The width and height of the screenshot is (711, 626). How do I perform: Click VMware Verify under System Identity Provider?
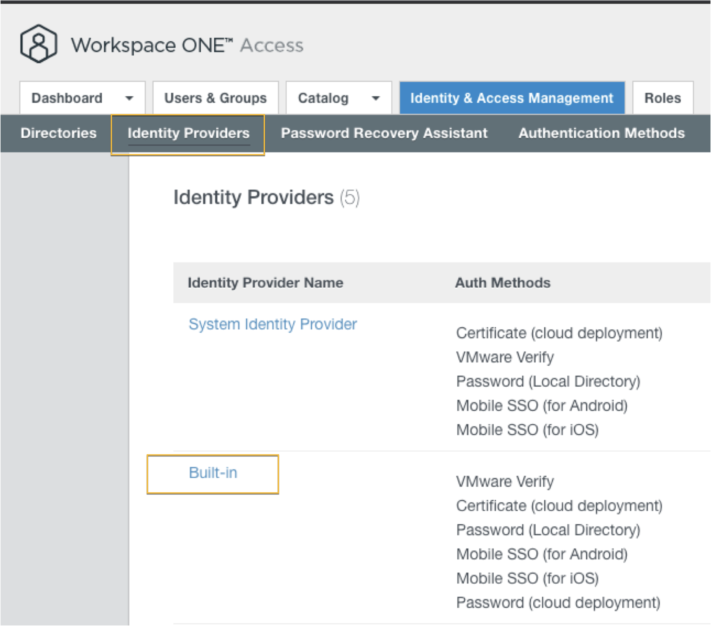(x=505, y=357)
